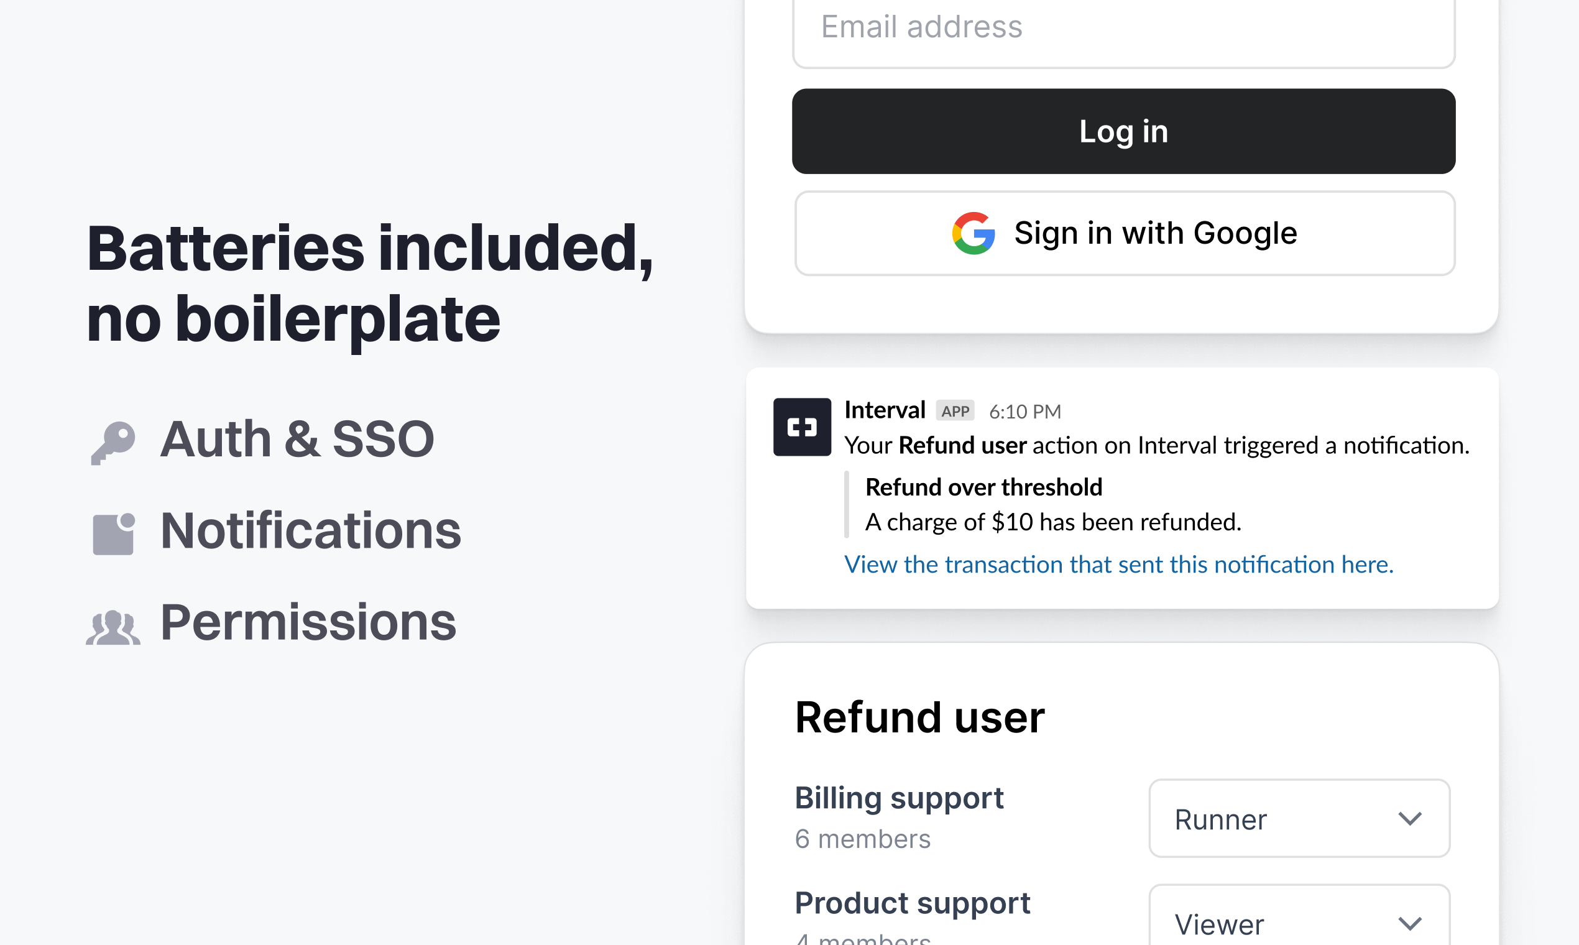Click the people group icon beside Permissions

click(x=113, y=627)
